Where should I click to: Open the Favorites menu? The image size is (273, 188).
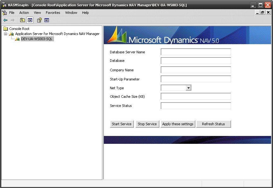tap(53, 13)
